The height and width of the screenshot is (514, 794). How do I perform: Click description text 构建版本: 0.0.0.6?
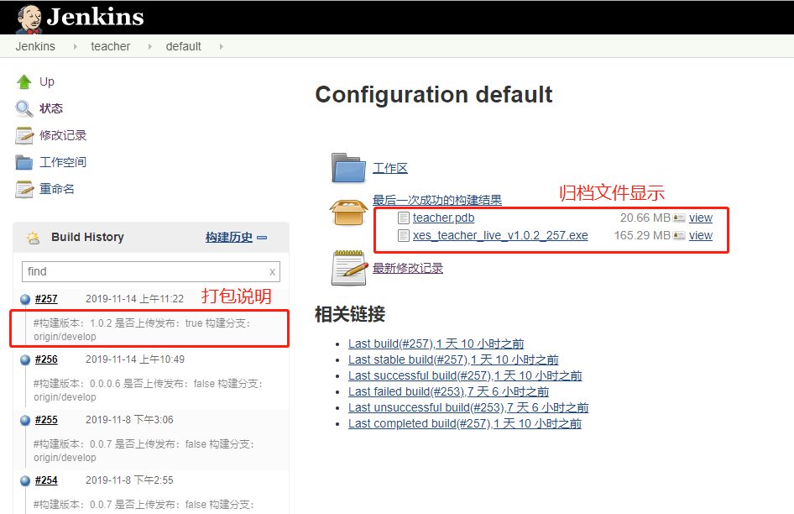click(77, 384)
